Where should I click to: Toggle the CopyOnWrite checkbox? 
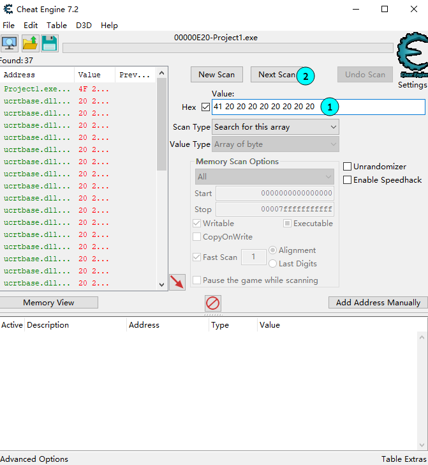(196, 236)
